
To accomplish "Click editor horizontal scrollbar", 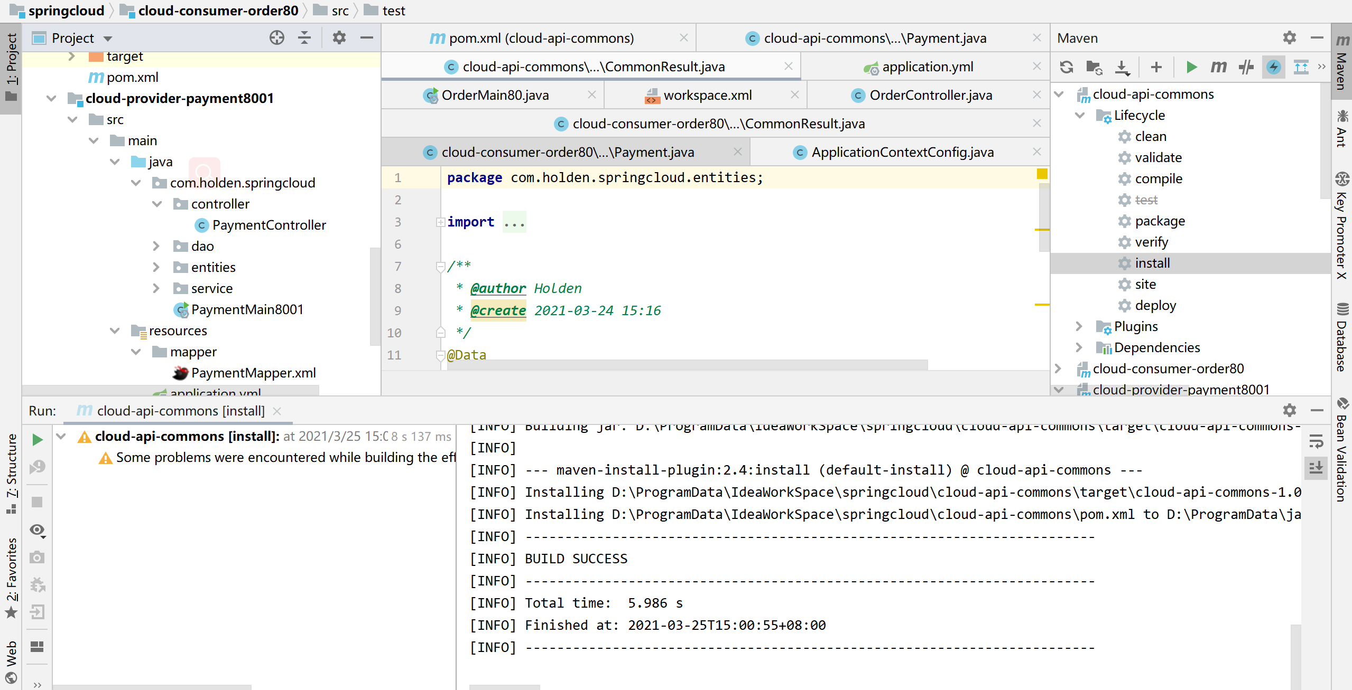I will [x=687, y=364].
